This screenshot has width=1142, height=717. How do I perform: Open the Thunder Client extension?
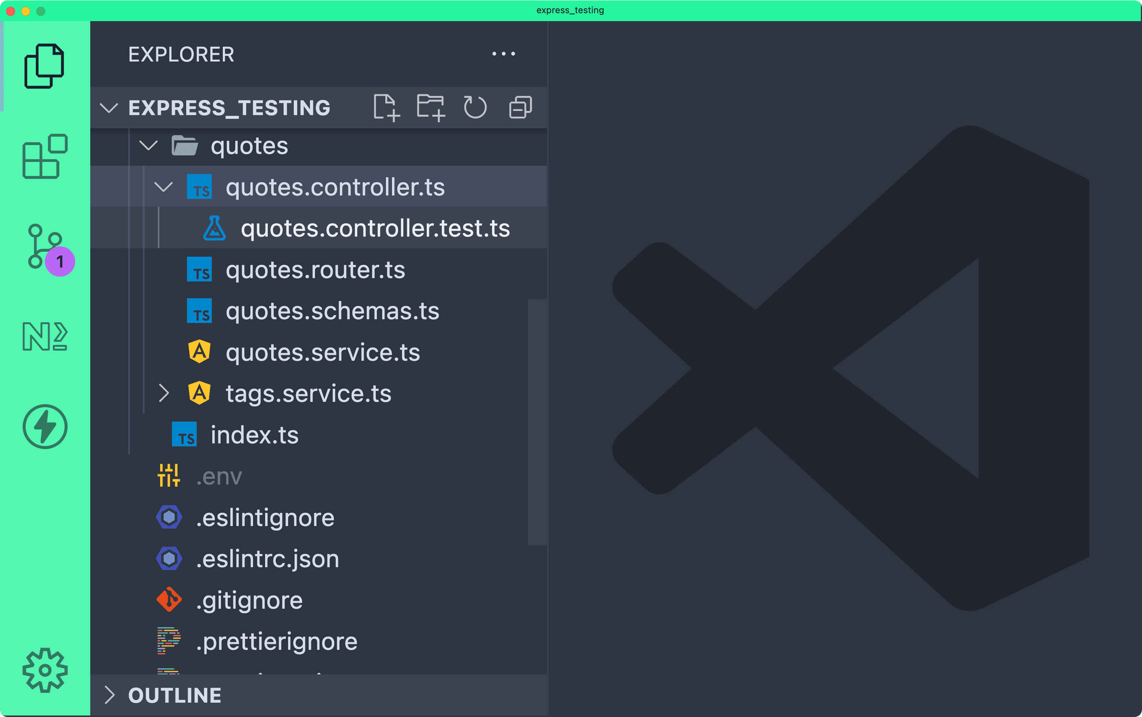pos(45,426)
